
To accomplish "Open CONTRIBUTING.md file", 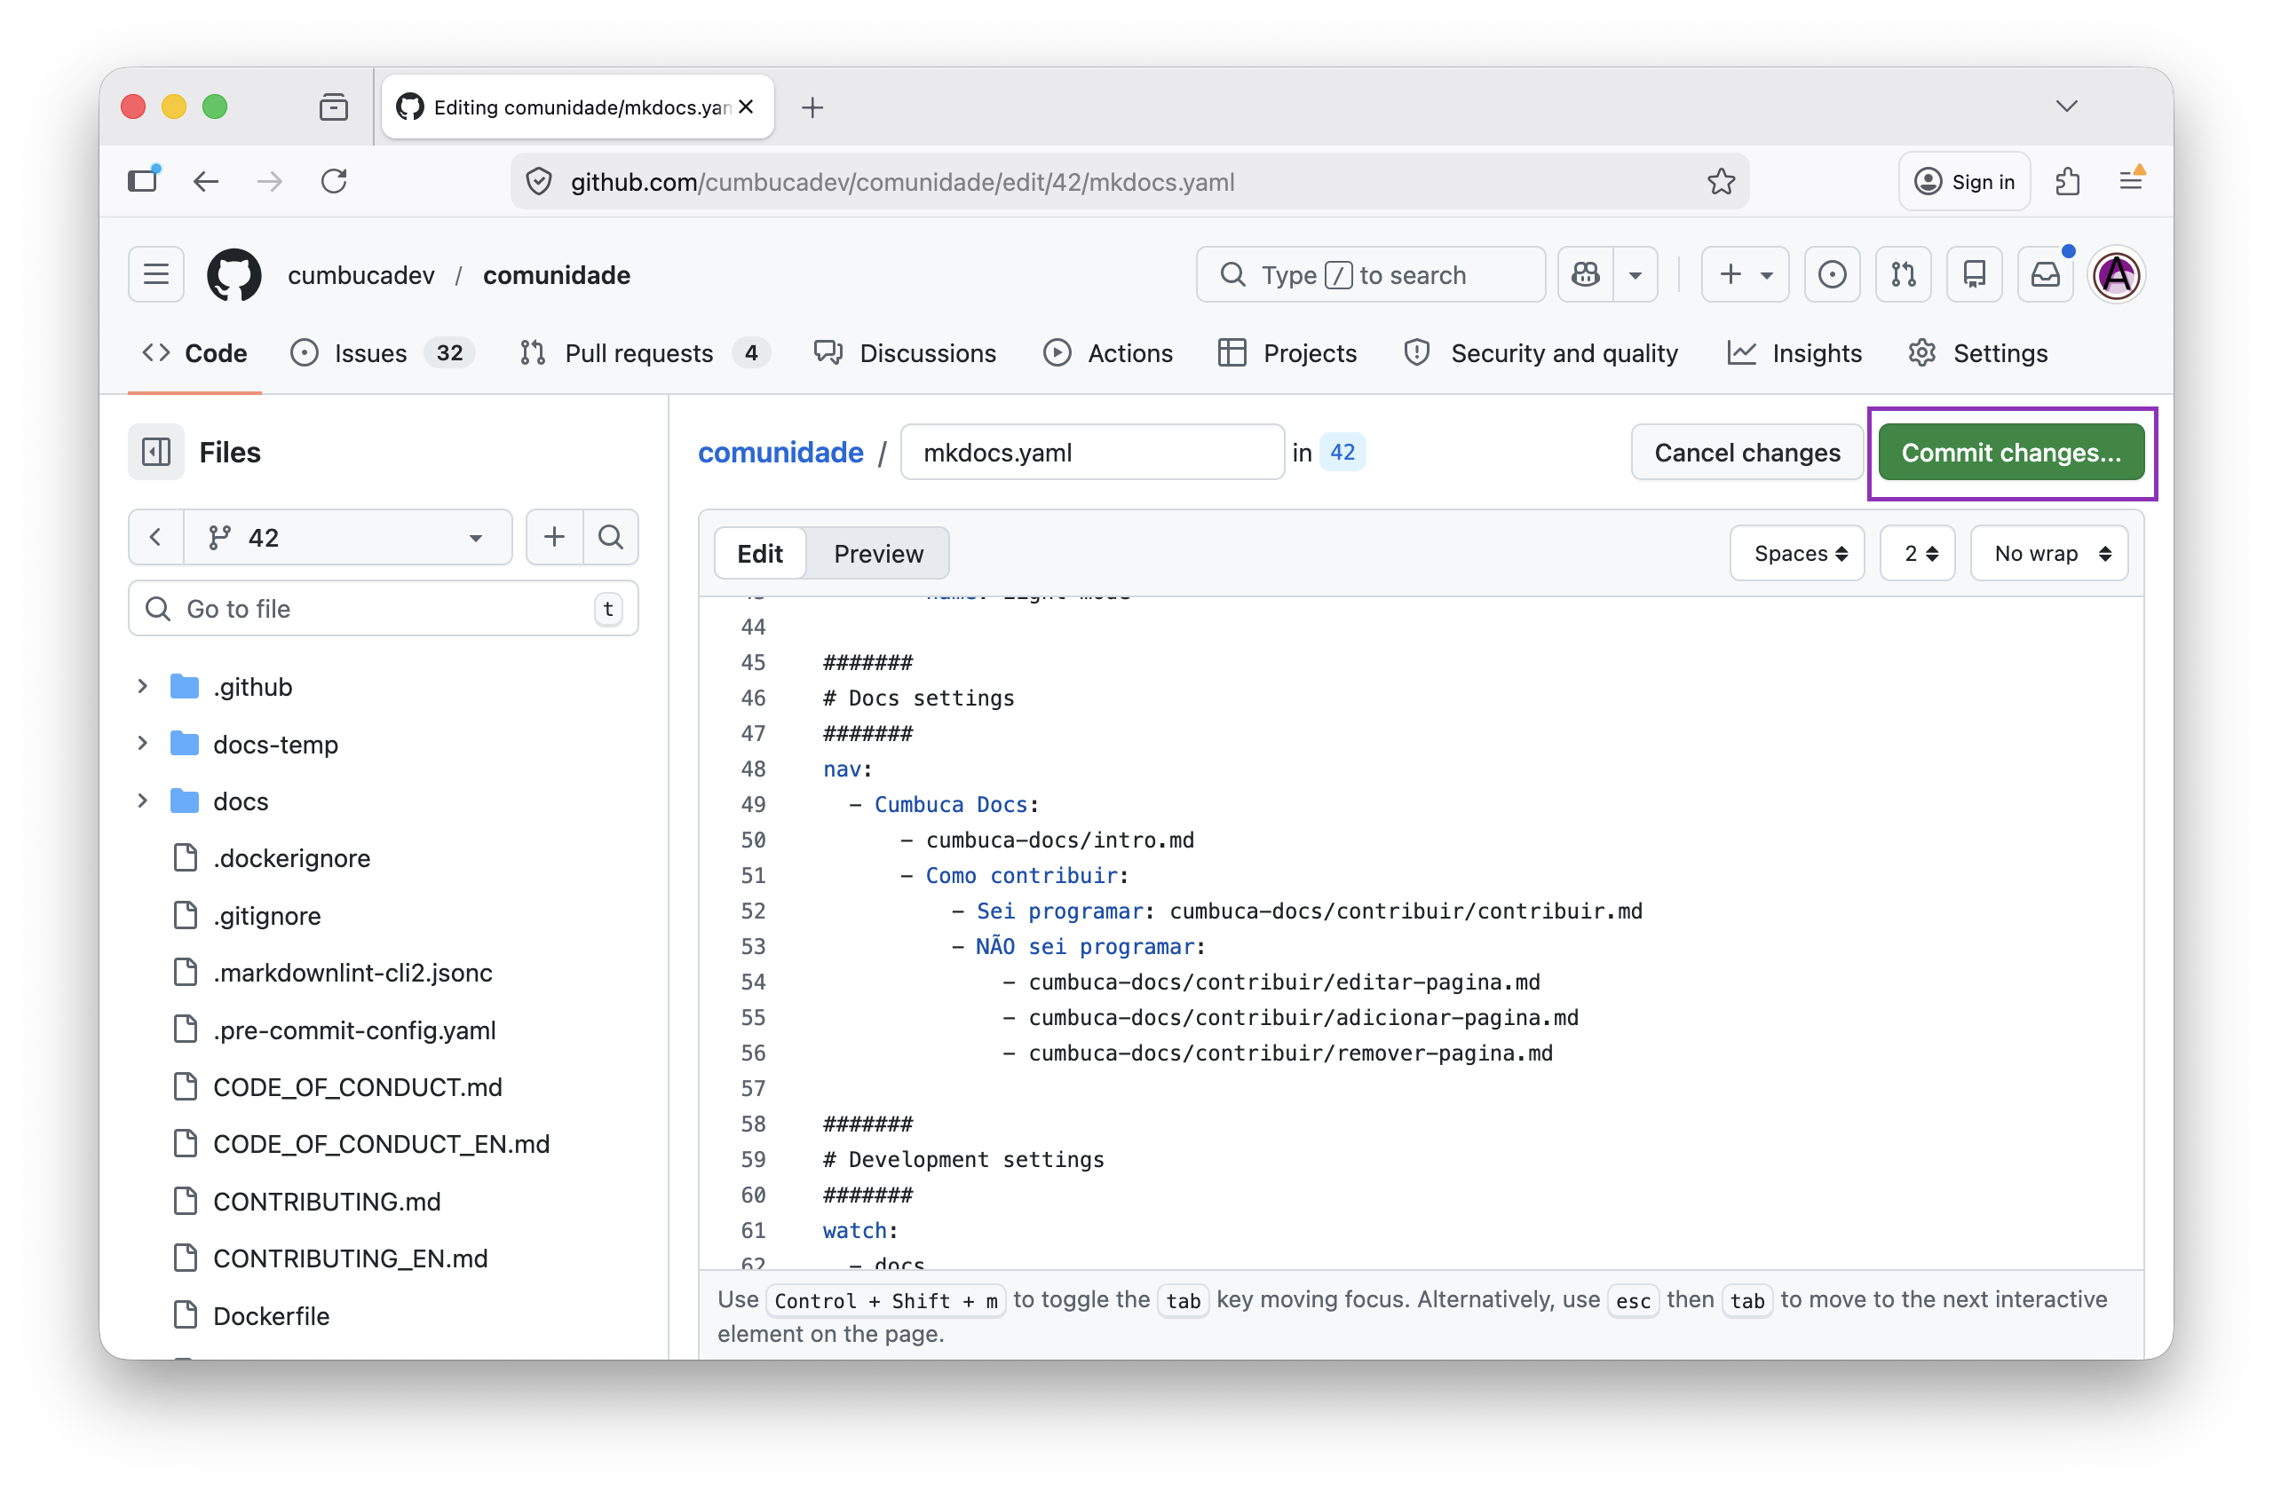I will (x=327, y=1201).
